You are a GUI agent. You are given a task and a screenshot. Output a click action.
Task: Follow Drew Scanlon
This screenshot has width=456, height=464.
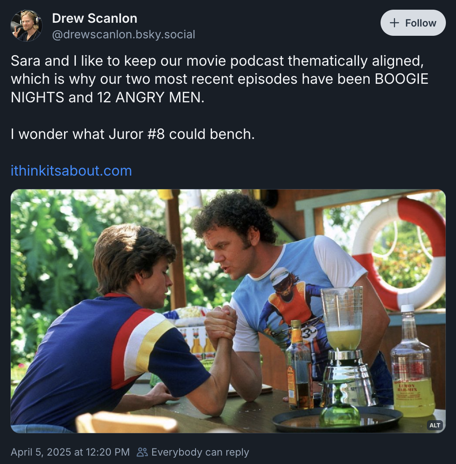[413, 23]
